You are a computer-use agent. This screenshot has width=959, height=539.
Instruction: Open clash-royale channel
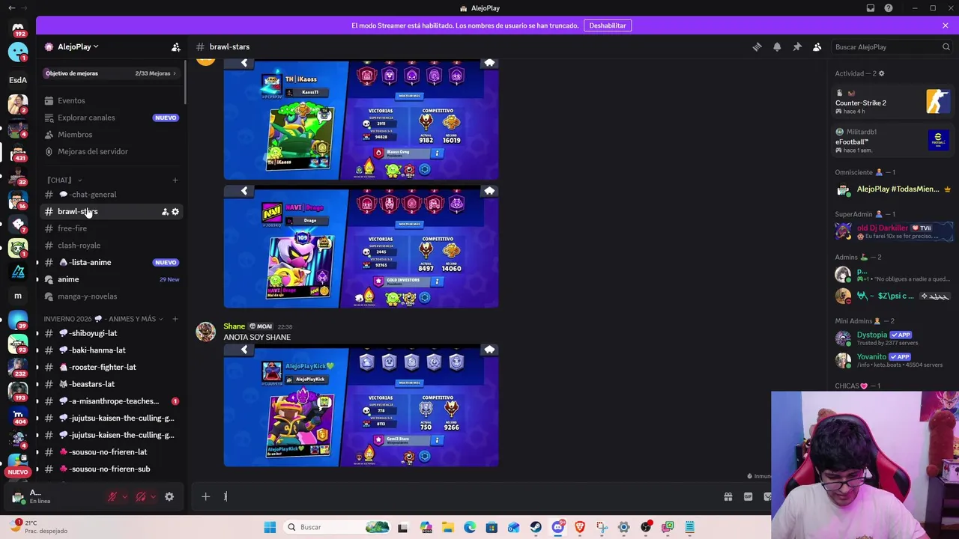[x=111, y=246]
